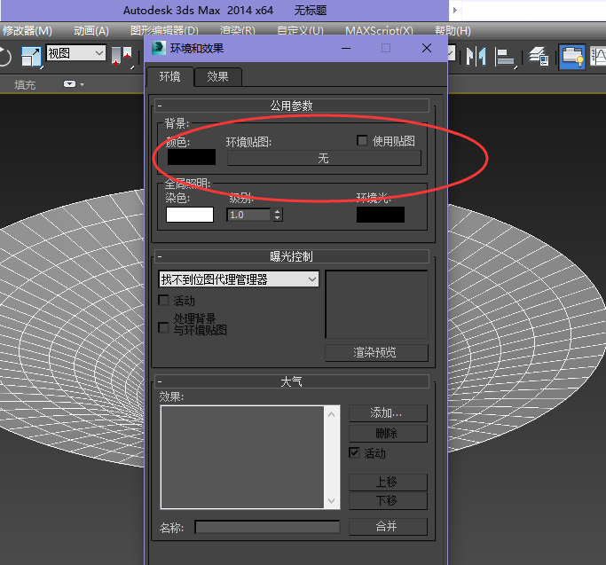
Task: Click the 3ds Max icon in dialog title
Action: pyautogui.click(x=159, y=48)
